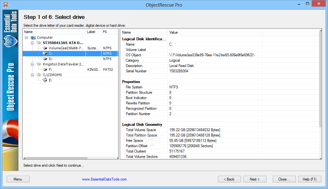Collapse the ST3500413AS ATA disk node

[32, 43]
